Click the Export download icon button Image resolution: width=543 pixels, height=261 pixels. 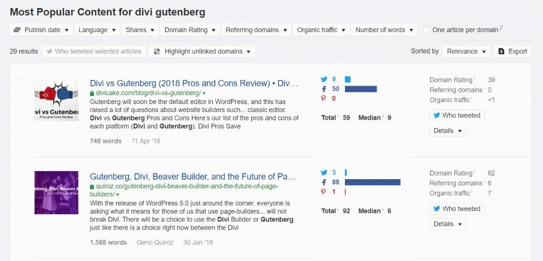coord(502,52)
